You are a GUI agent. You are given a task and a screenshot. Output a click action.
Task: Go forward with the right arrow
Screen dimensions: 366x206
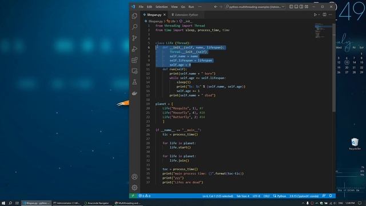point(221,7)
